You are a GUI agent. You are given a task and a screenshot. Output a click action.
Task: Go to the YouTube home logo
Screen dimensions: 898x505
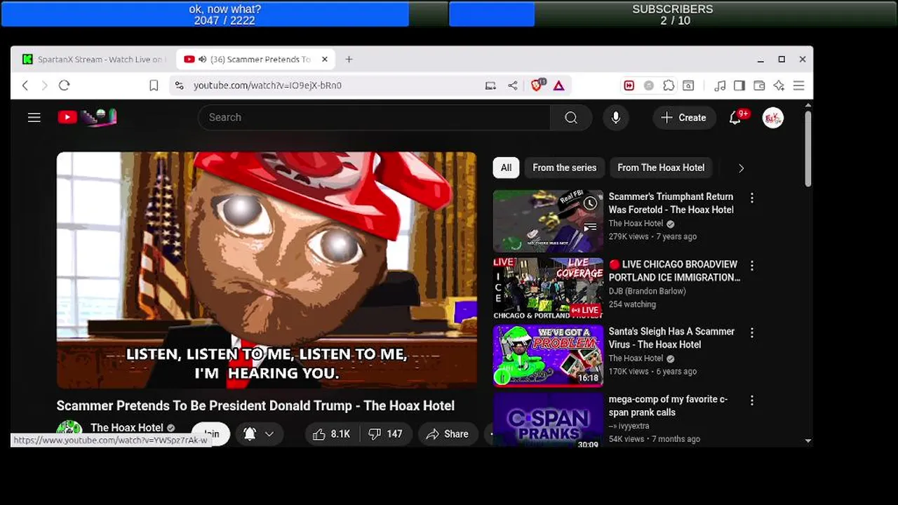[87, 117]
